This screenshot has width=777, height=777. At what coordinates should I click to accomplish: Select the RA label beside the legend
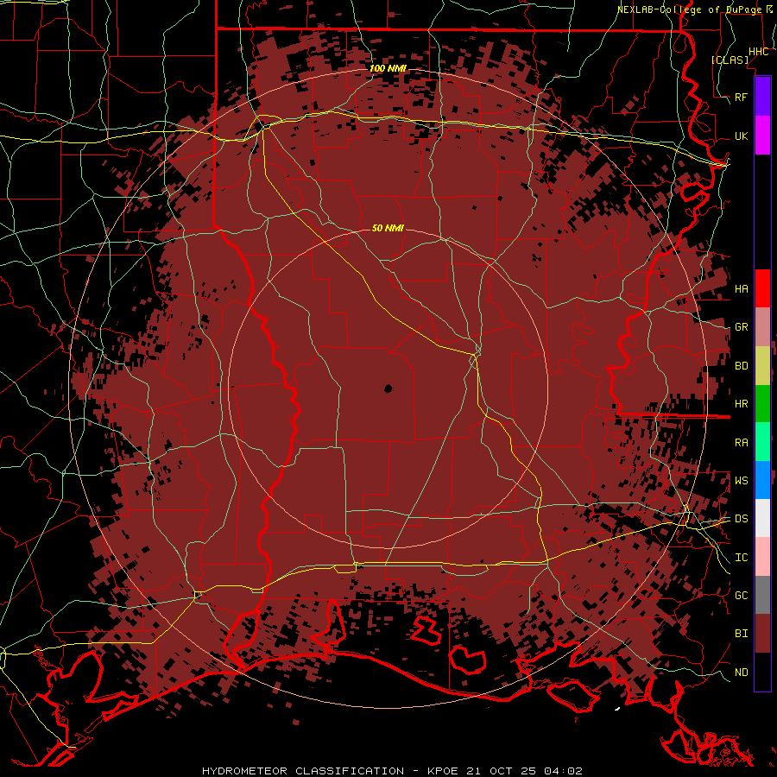pos(741,443)
